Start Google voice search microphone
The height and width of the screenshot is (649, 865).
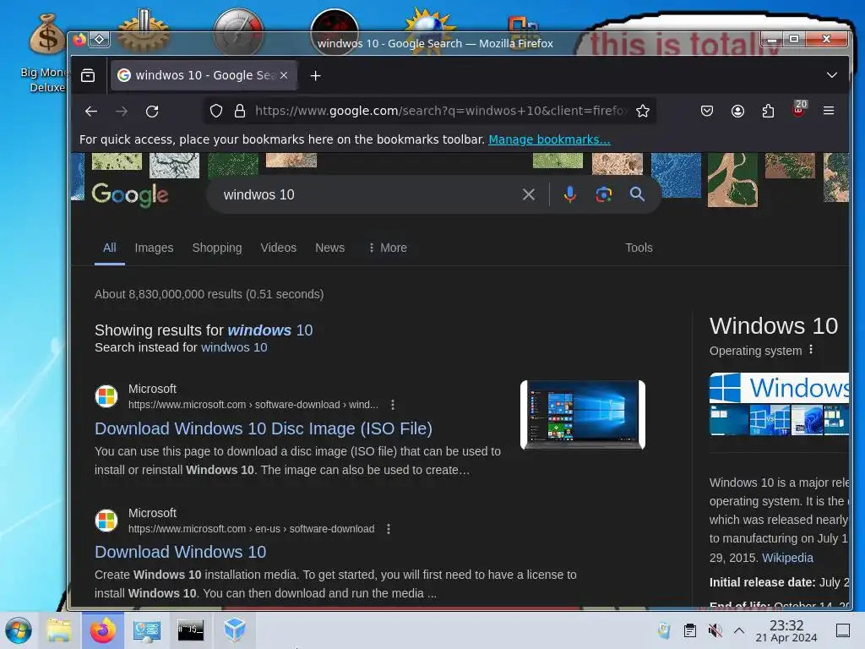(570, 194)
